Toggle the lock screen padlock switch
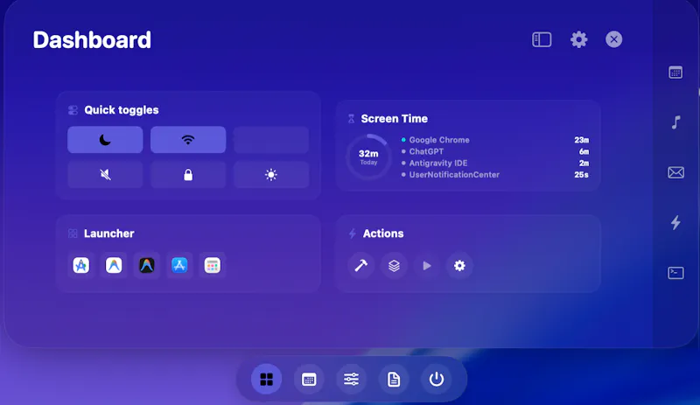Image resolution: width=700 pixels, height=405 pixels. point(188,175)
